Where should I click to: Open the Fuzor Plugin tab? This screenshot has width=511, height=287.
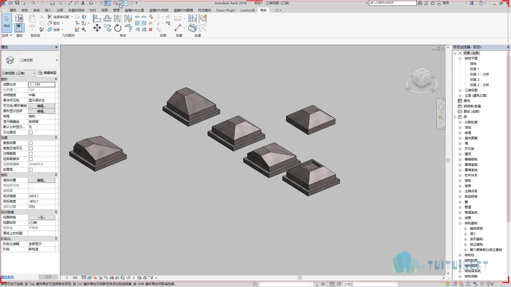(226, 10)
